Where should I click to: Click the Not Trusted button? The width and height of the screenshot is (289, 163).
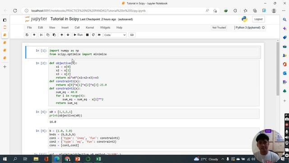pos(219,28)
